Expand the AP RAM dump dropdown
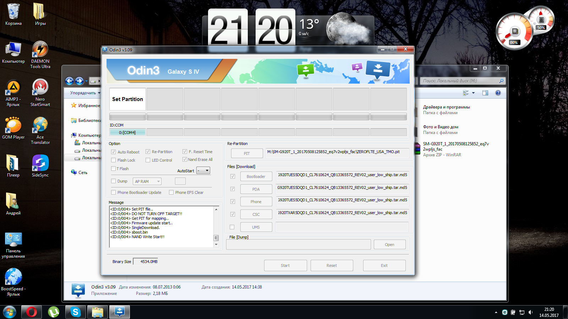This screenshot has height=319, width=568. (147, 181)
